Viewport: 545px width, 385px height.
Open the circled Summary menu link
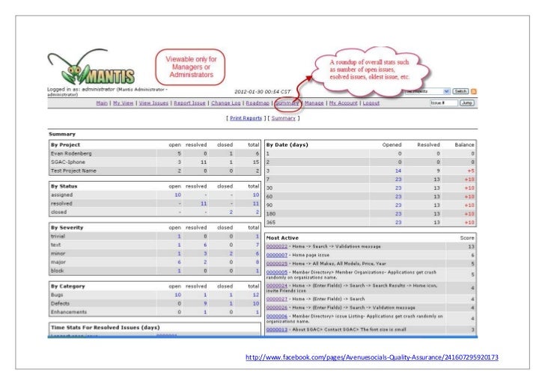[287, 103]
